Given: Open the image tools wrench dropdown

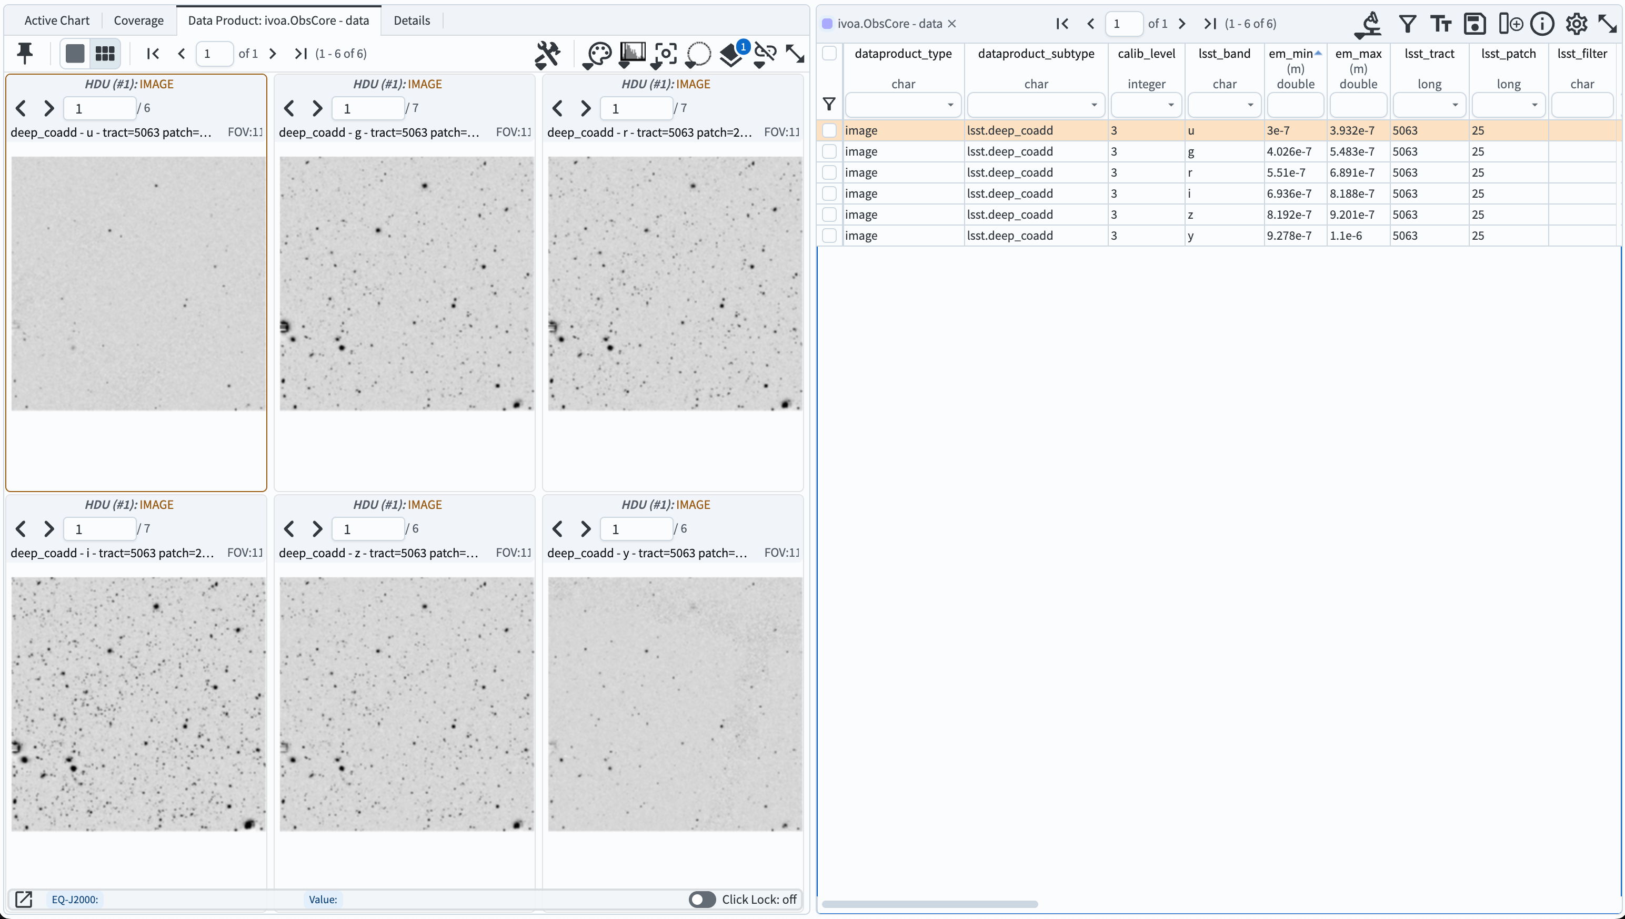Looking at the screenshot, I should [x=547, y=55].
